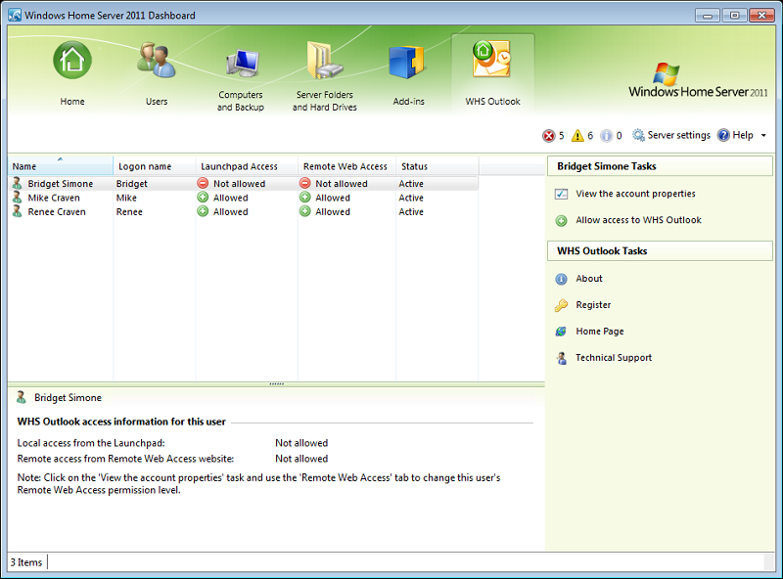Click Renee Craven's Active status cell
This screenshot has width=783, height=579.
(x=411, y=211)
